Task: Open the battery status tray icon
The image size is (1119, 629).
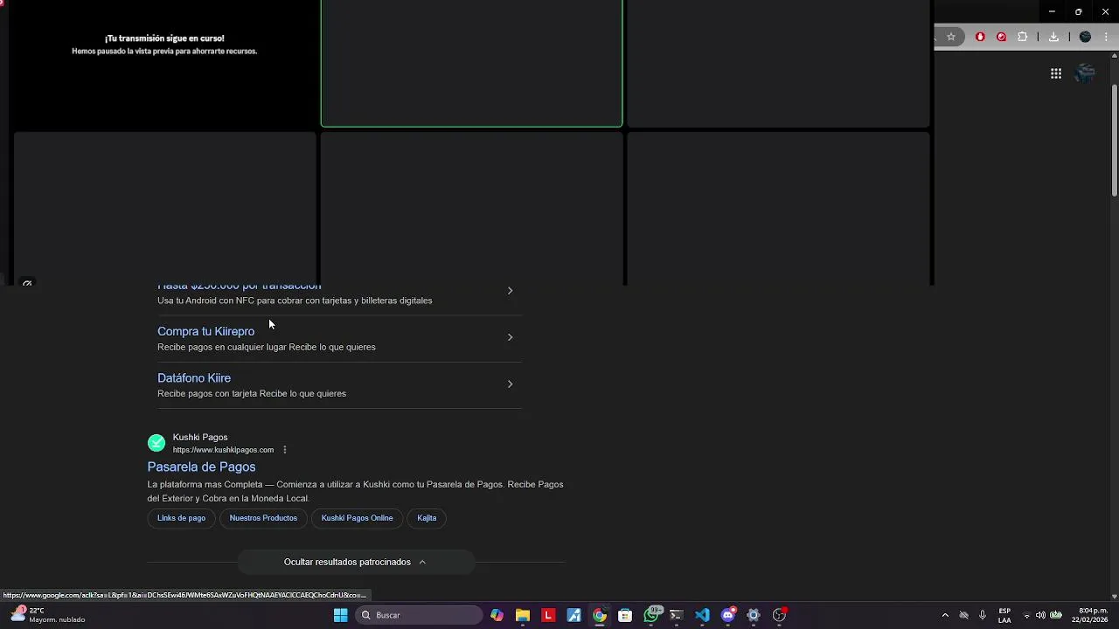Action: tap(1056, 615)
